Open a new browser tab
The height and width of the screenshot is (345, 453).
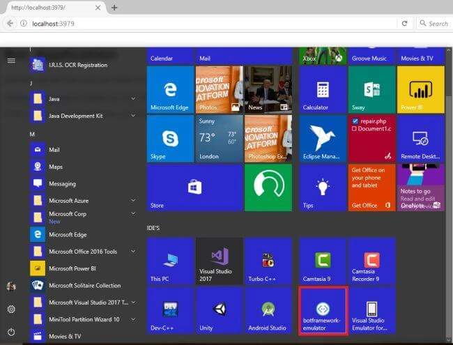114,8
